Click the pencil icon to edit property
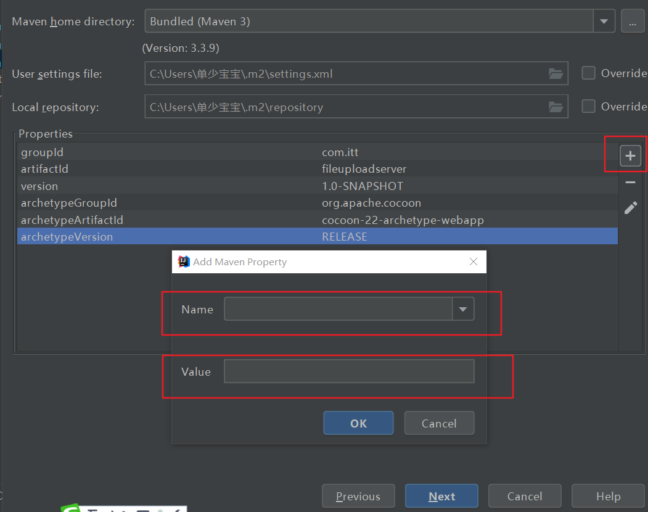648x512 pixels. 631,208
